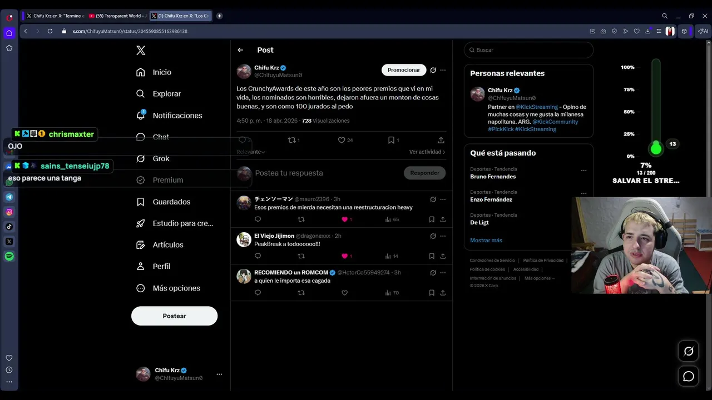Go back with browser back arrow
Screen dimensions: 712x400
click(26, 31)
